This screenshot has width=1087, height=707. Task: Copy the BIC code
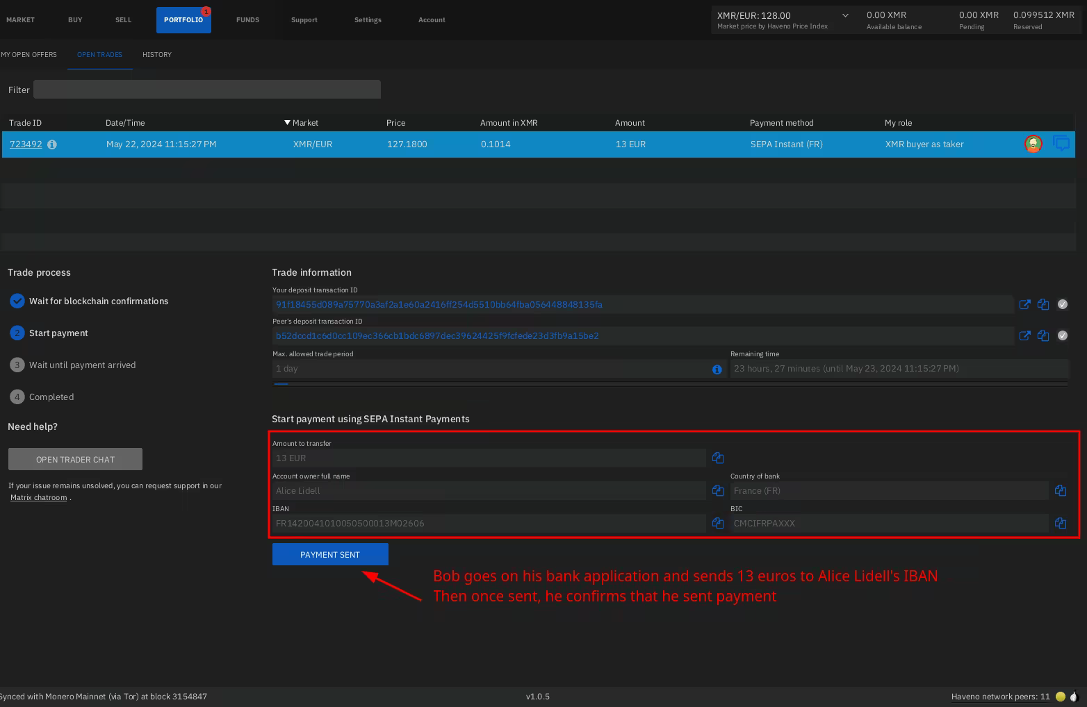[1061, 523]
